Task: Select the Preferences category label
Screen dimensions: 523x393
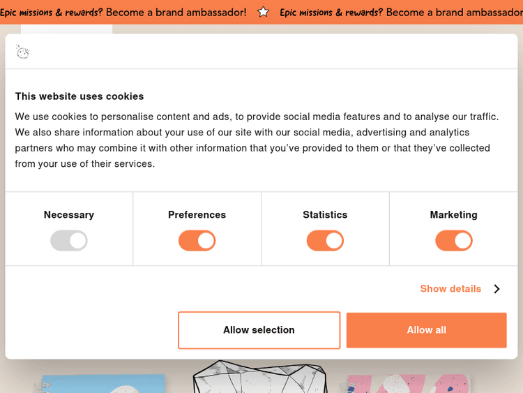Action: pos(197,215)
